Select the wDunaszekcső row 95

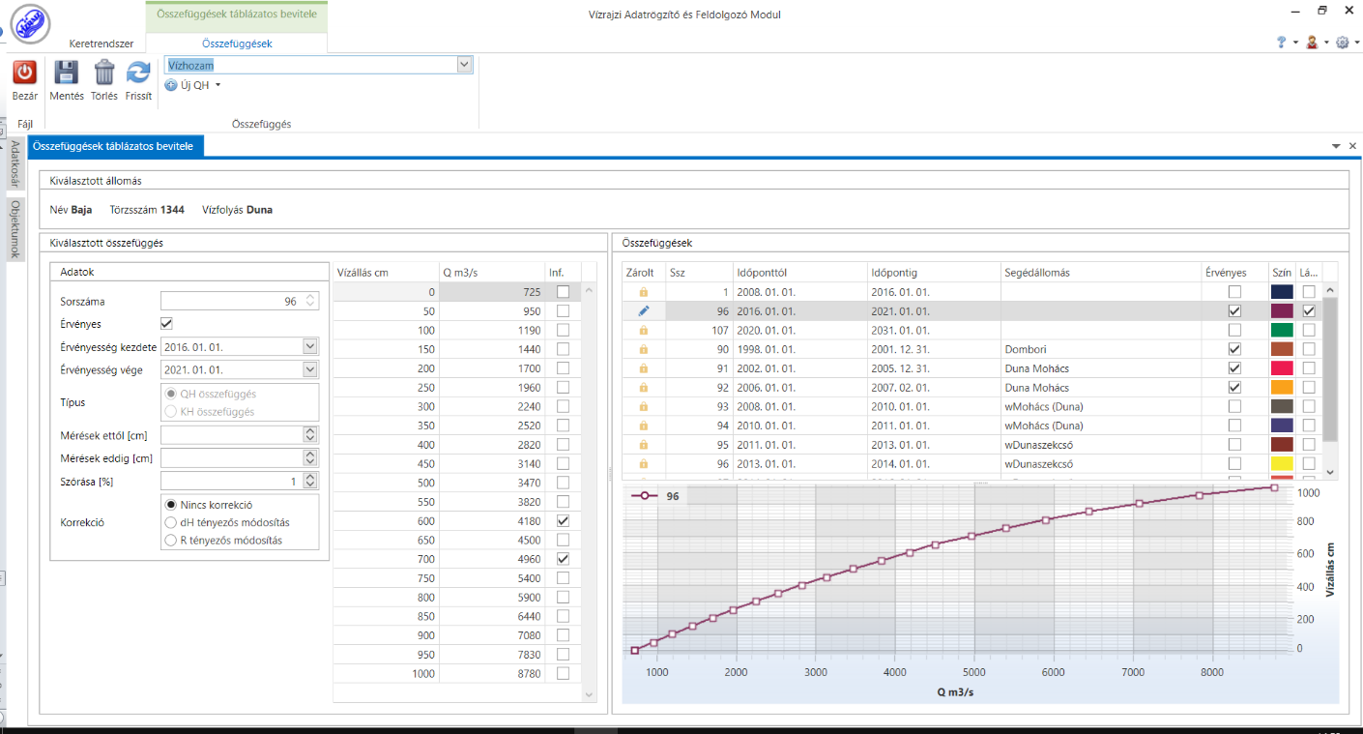pyautogui.click(x=973, y=445)
